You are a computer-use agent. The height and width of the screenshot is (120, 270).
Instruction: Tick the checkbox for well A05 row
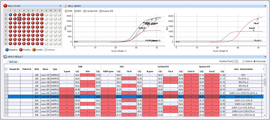tap(6, 75)
